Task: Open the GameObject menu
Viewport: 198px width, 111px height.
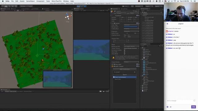Action: click(30, 1)
